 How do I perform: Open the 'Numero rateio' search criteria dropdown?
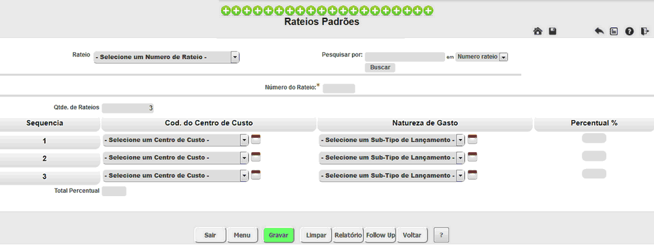click(482, 57)
